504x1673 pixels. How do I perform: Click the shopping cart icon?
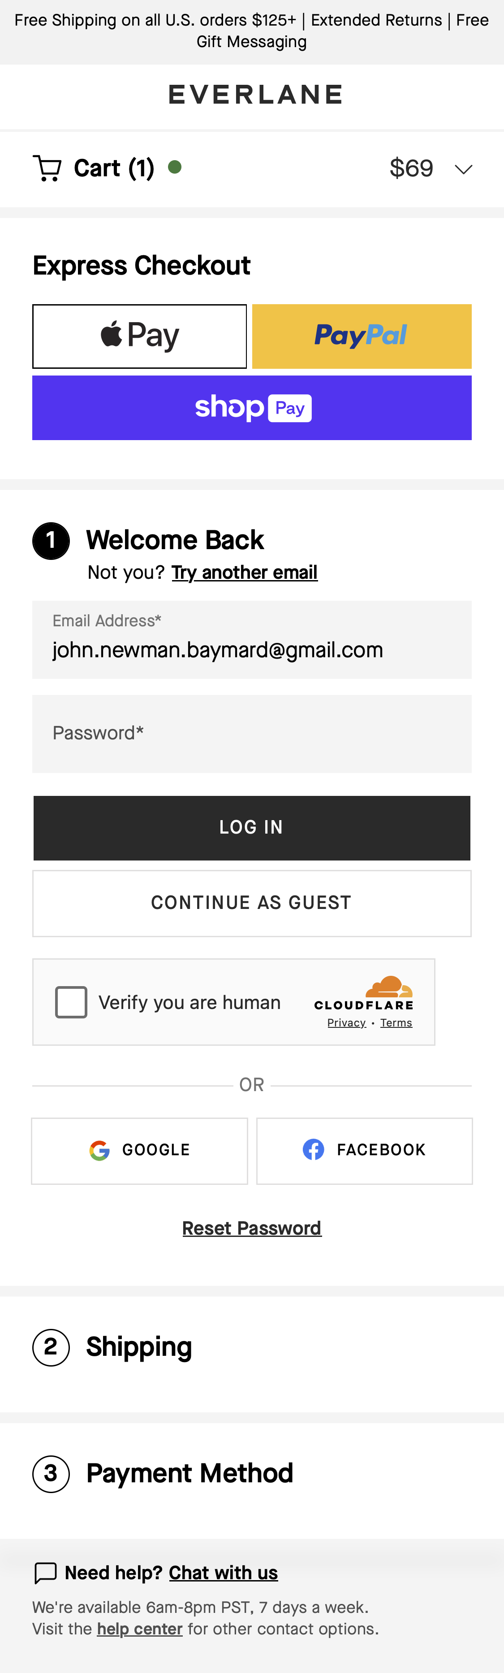[47, 167]
